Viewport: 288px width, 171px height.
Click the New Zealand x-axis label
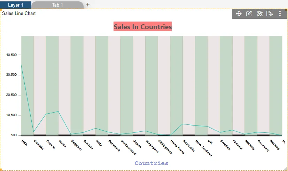pos(201,147)
